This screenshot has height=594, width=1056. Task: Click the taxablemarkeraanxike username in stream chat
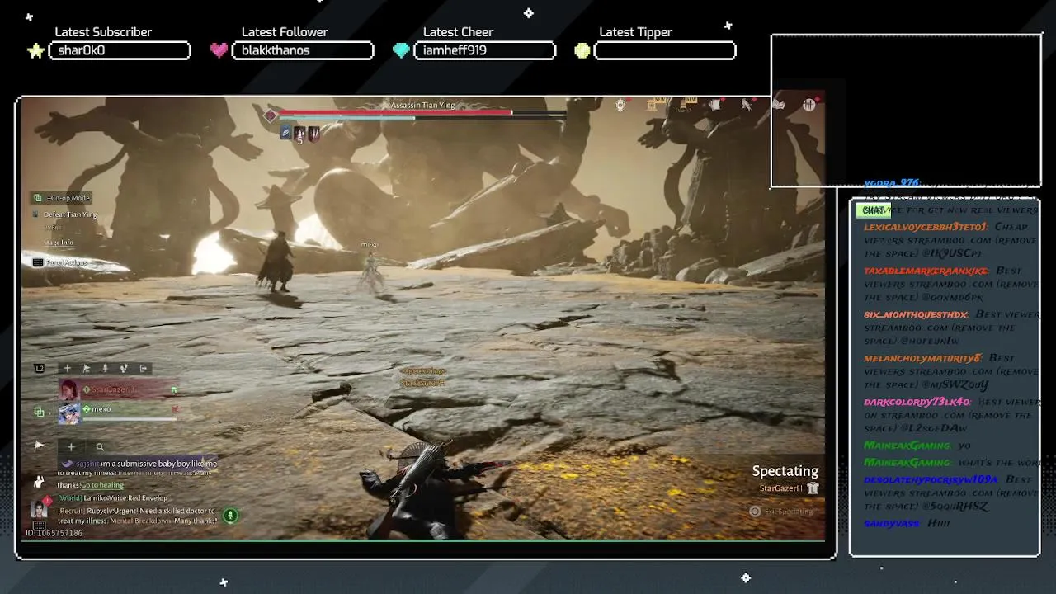click(926, 271)
